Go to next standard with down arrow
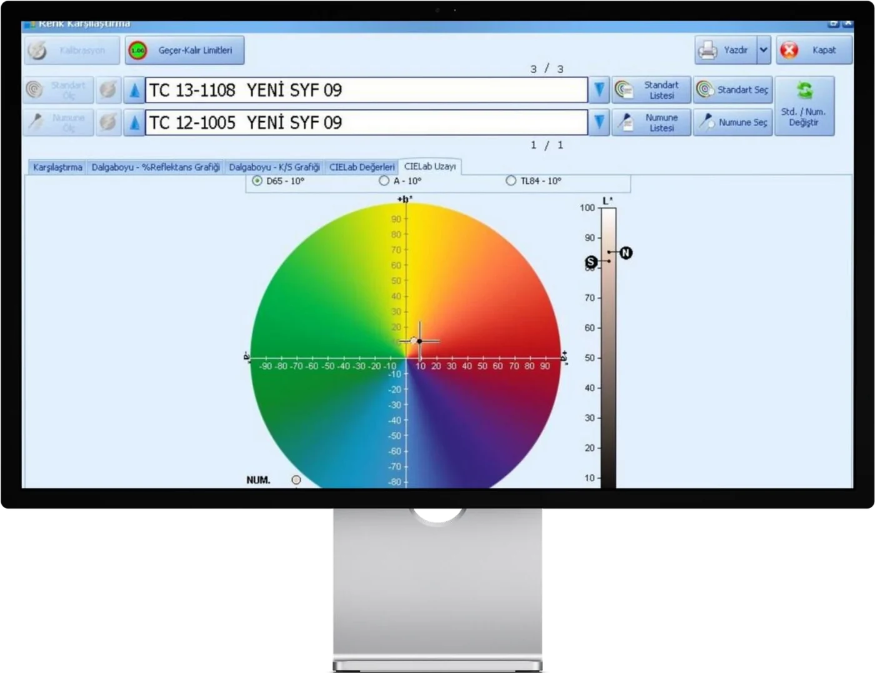Viewport: 875px width, 673px height. tap(599, 90)
